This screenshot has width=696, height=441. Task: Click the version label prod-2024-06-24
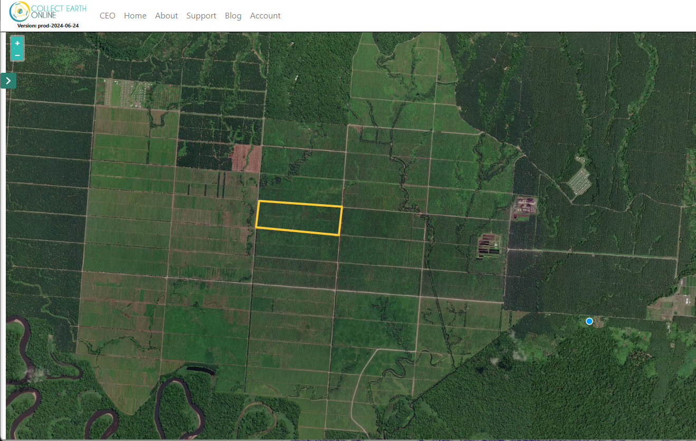pyautogui.click(x=48, y=25)
